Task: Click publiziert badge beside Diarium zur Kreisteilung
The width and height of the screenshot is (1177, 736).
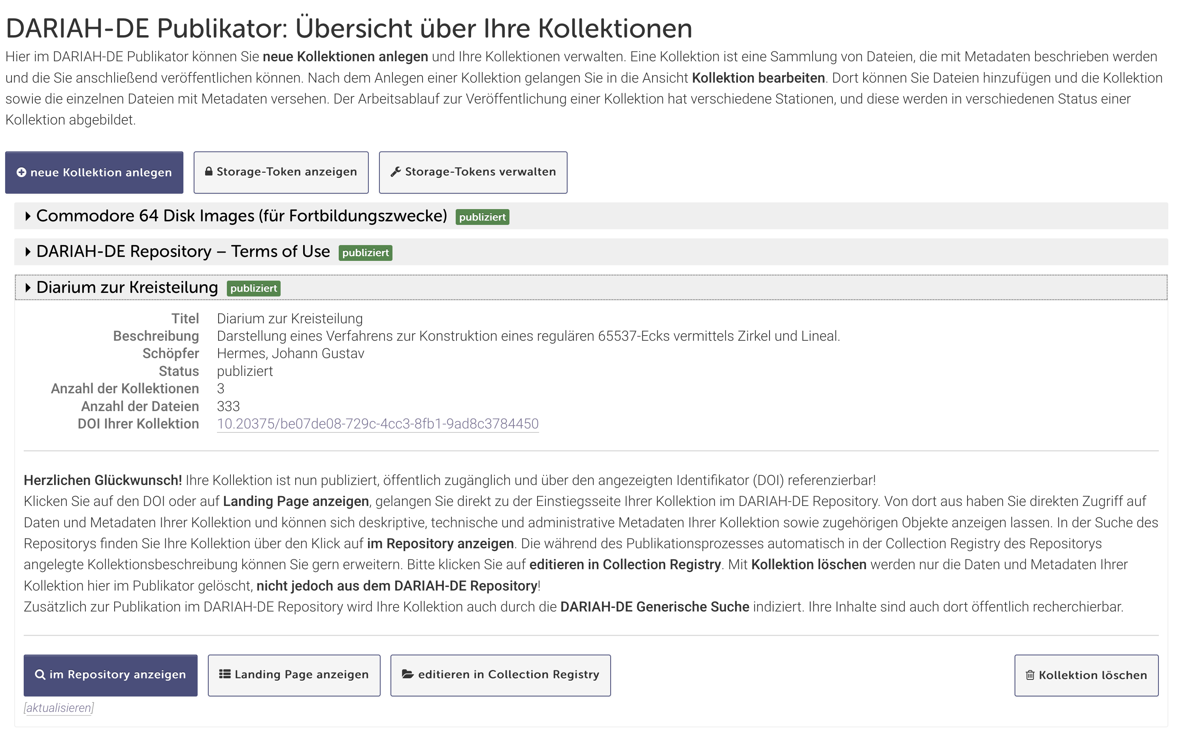Action: (x=253, y=289)
